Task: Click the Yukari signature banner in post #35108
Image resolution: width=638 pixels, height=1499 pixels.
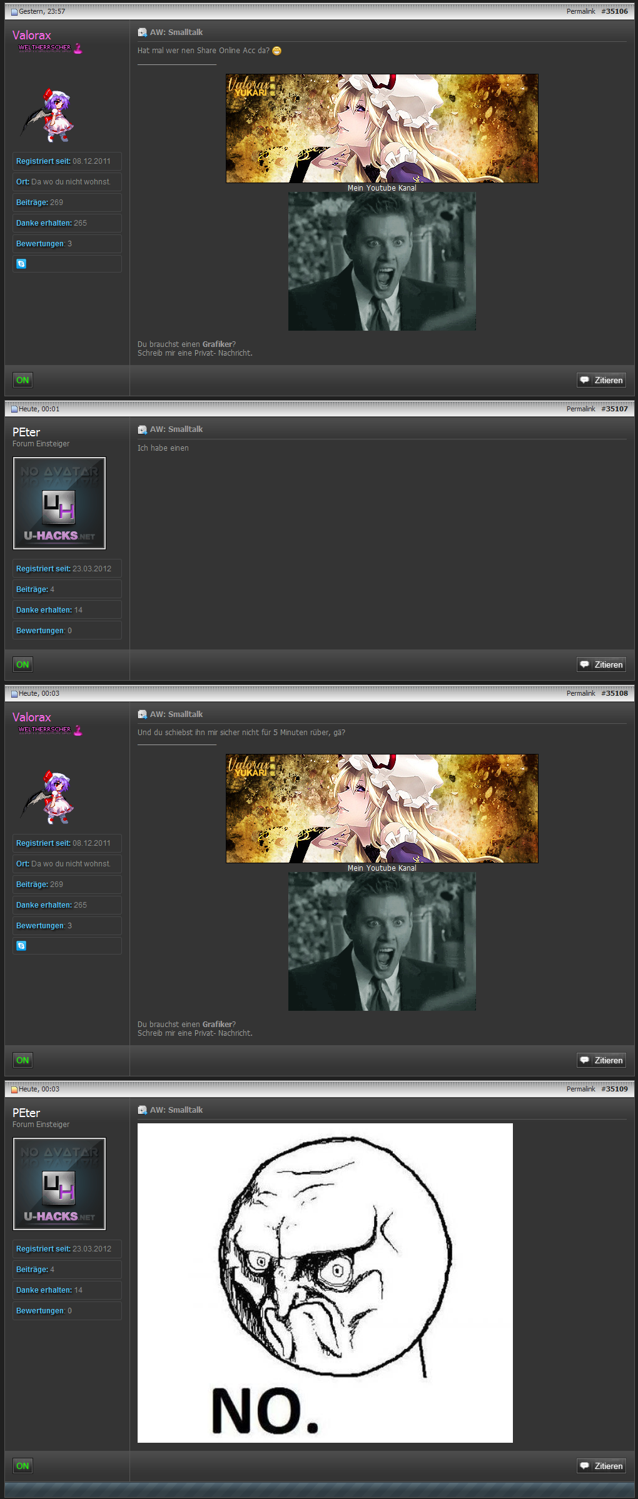Action: (382, 809)
